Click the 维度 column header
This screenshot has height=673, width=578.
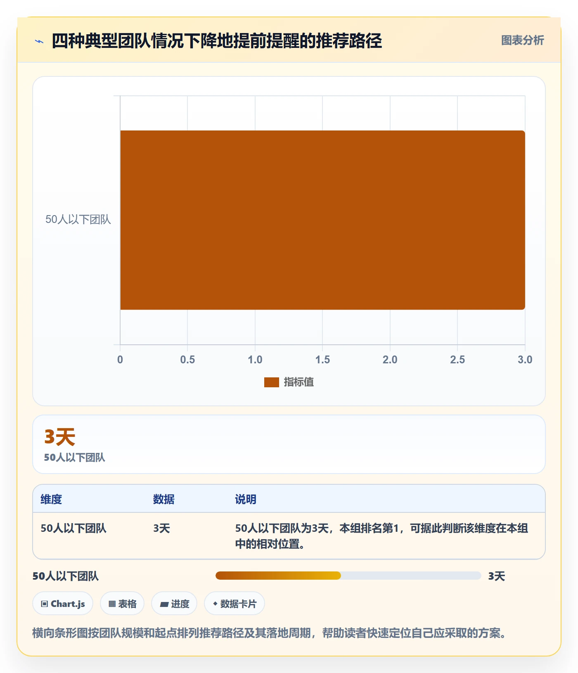51,499
